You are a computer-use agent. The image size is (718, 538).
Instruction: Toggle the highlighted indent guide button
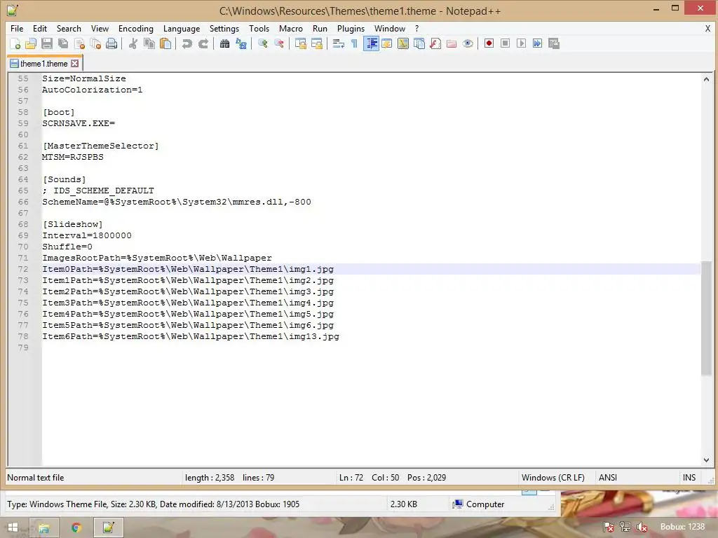coord(372,43)
